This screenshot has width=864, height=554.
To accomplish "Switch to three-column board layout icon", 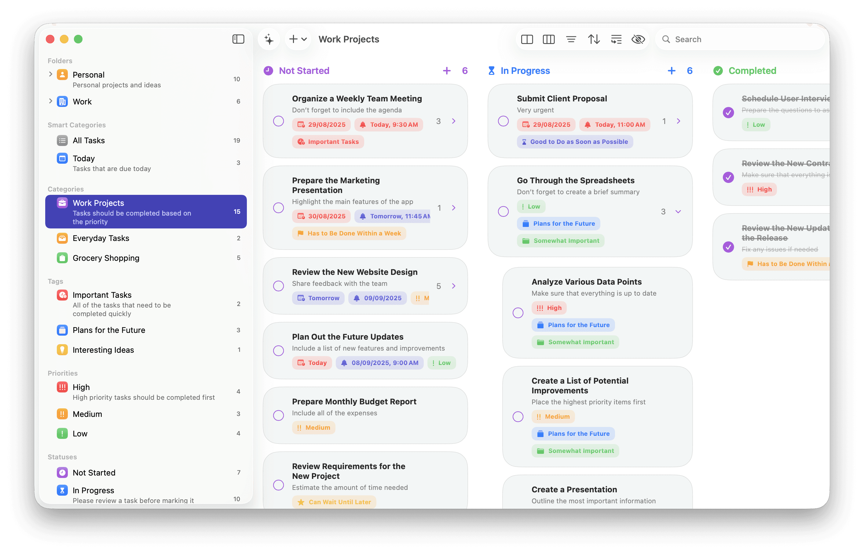I will click(x=548, y=39).
